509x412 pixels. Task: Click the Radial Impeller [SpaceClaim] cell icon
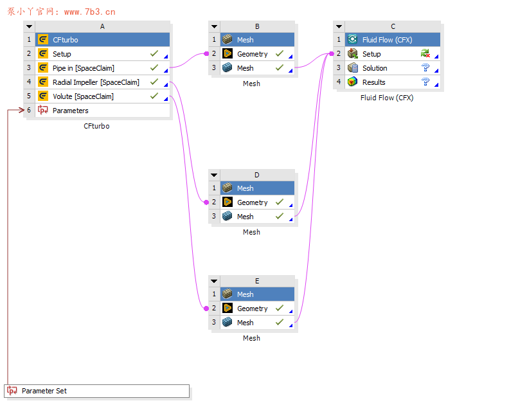tap(43, 82)
